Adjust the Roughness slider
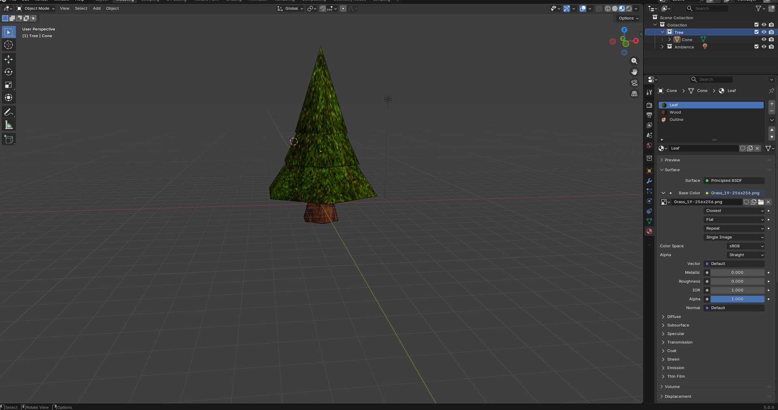 pos(737,281)
